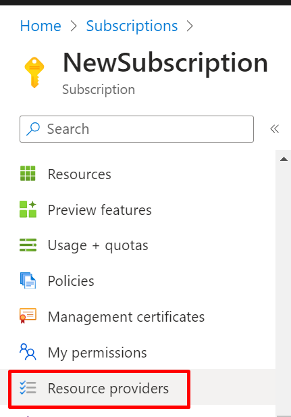This screenshot has height=417, width=291.
Task: Go to Home breadcrumb link
Action: tap(41, 26)
